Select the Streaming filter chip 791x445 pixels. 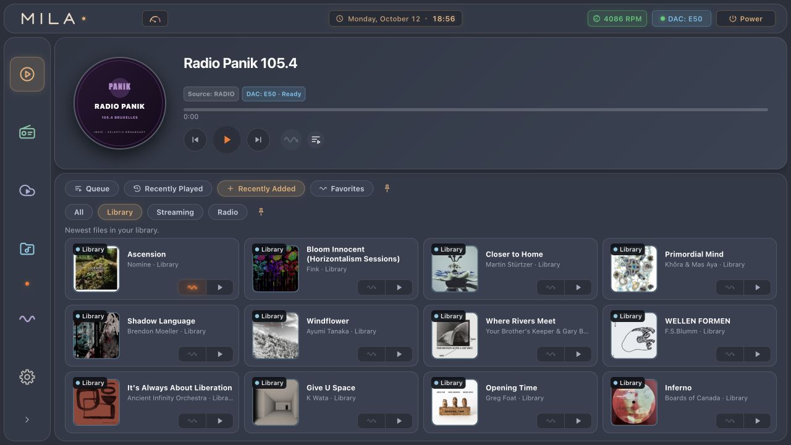click(175, 212)
